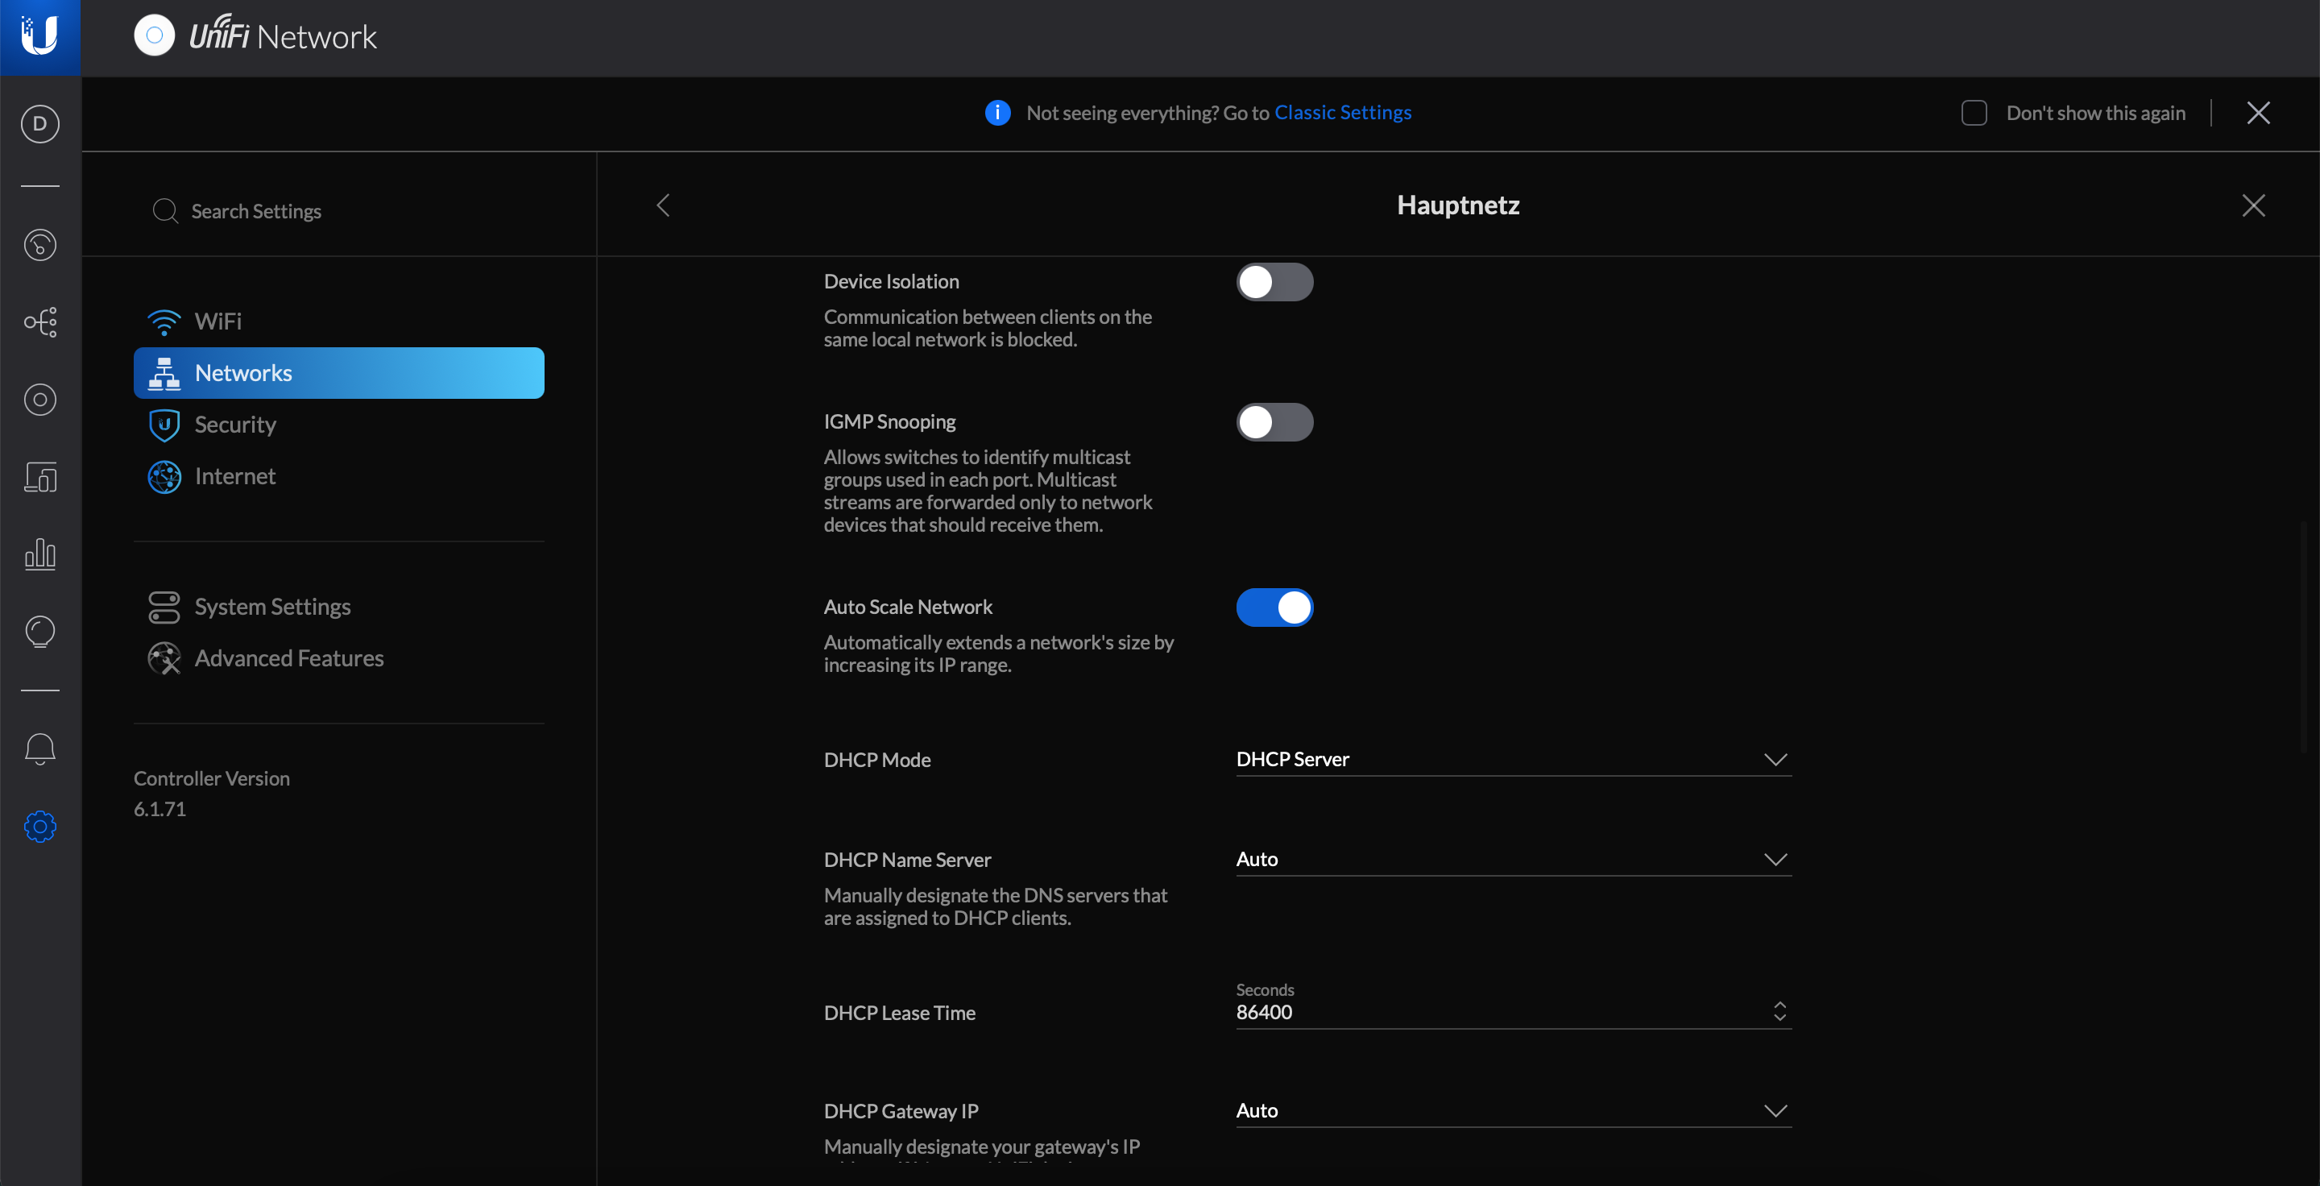The width and height of the screenshot is (2320, 1186).
Task: Open System Settings
Action: coord(338,607)
